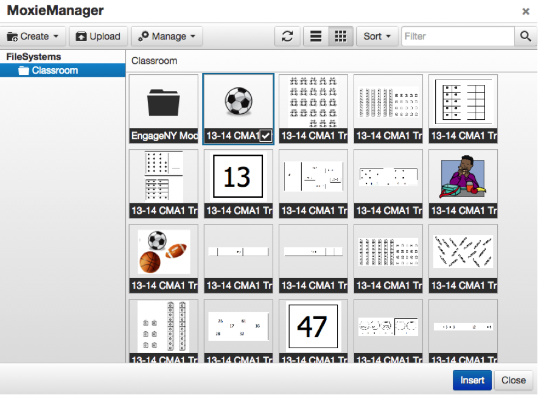Open the Manage dropdown
Screen dimensions: 538x395
[x=167, y=36]
